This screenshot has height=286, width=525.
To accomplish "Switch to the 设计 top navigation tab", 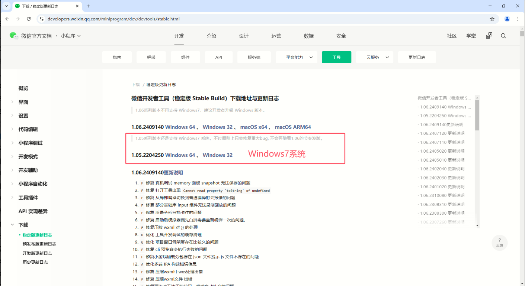I will [244, 36].
